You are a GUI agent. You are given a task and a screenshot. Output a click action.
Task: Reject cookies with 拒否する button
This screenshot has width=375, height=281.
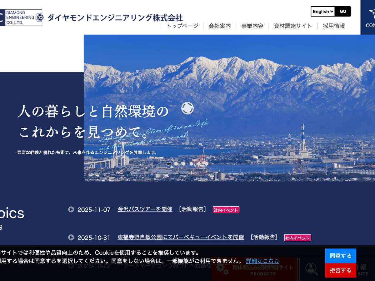[x=340, y=270]
